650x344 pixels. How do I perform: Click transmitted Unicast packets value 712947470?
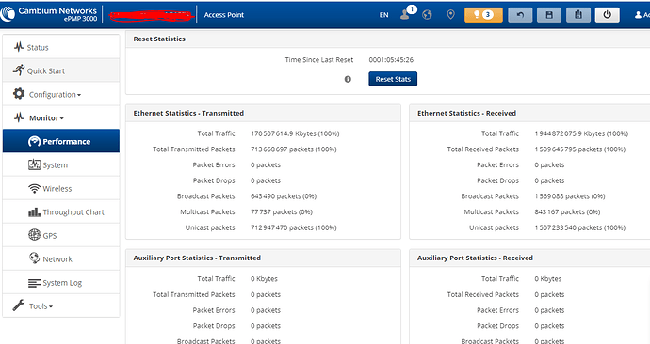[x=294, y=227]
